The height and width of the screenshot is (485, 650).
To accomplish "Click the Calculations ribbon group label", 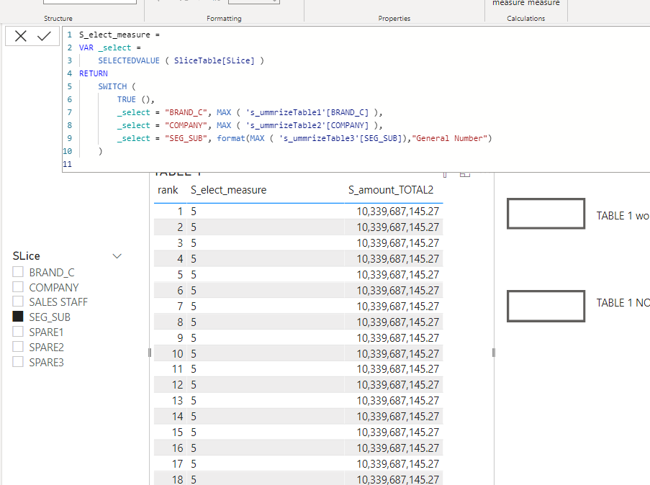I will click(x=525, y=18).
